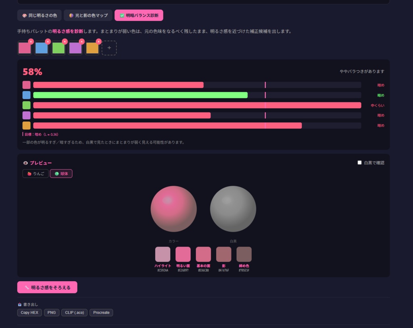This screenshot has height=328, width=413.
Task: Click the green bar of the blue row
Action: pyautogui.click(x=140, y=95)
